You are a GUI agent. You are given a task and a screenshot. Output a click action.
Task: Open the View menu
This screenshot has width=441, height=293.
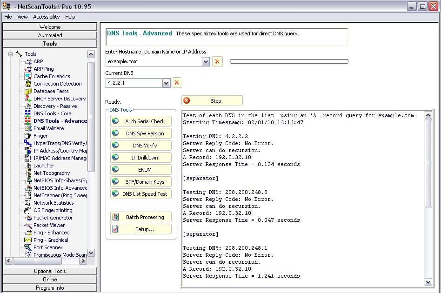(22, 17)
